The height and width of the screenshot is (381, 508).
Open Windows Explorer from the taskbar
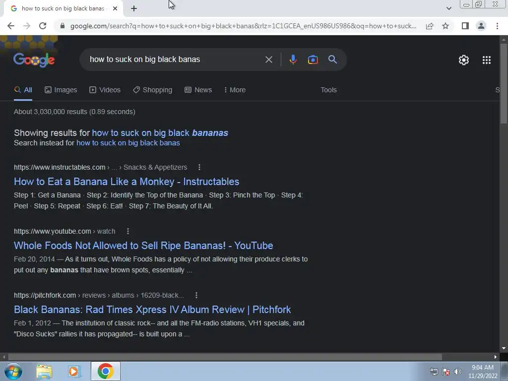(x=44, y=372)
